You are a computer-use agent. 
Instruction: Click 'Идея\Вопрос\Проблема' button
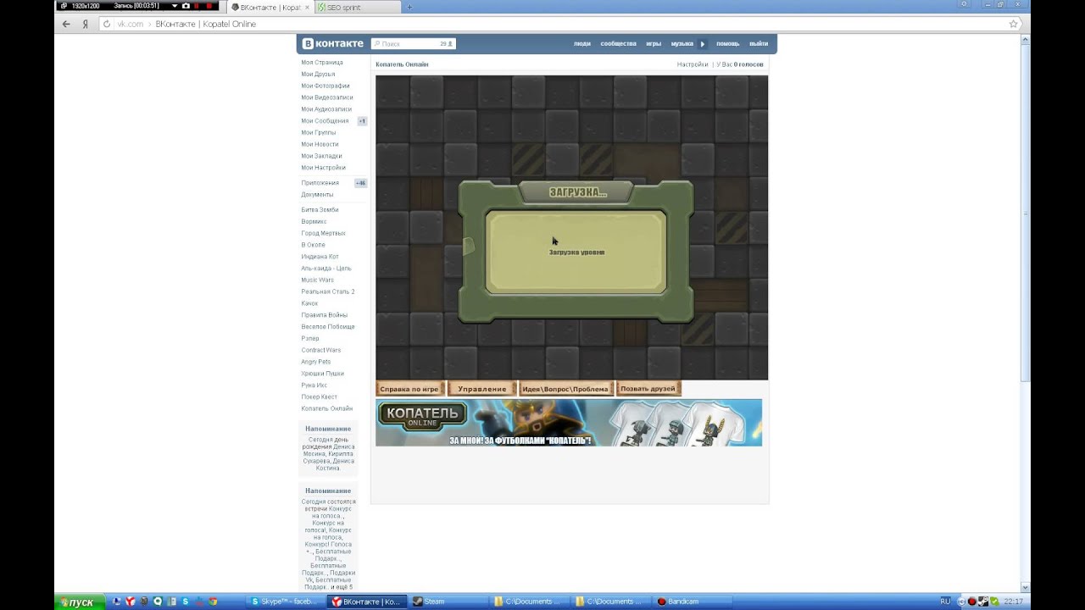point(566,389)
